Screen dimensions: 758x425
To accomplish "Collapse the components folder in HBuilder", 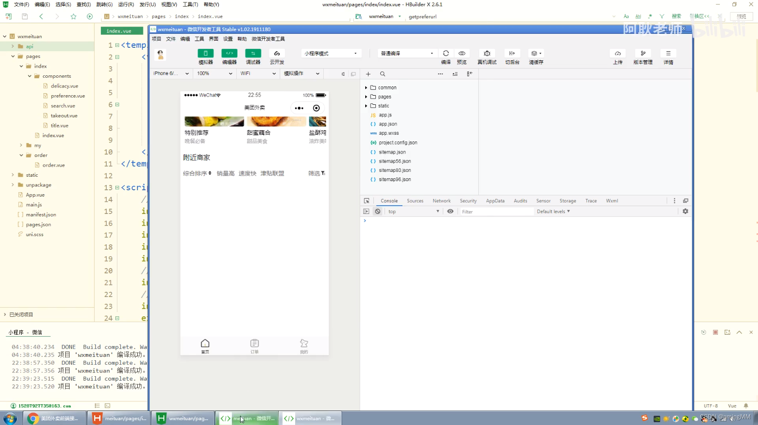I will coord(29,76).
